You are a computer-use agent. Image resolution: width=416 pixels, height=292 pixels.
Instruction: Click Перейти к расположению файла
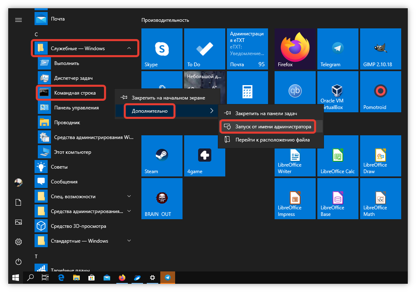tap(272, 140)
